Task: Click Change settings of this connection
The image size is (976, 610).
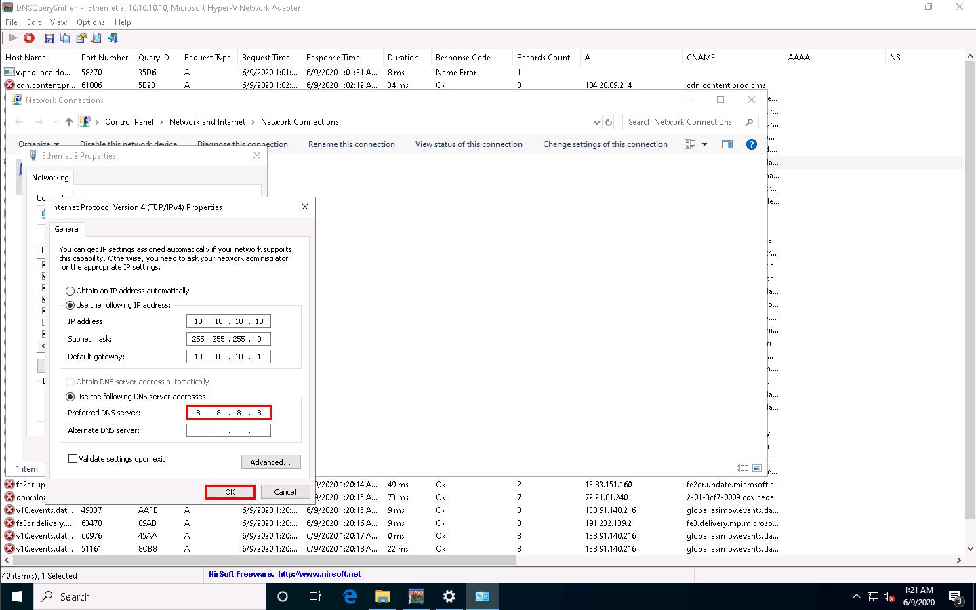Action: click(x=605, y=144)
